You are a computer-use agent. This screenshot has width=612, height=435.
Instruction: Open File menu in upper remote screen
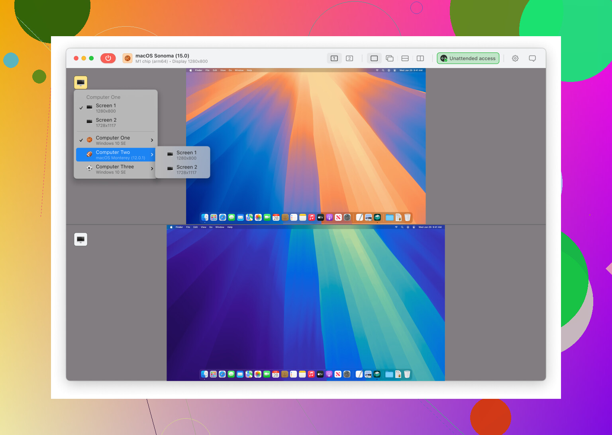pyautogui.click(x=208, y=70)
